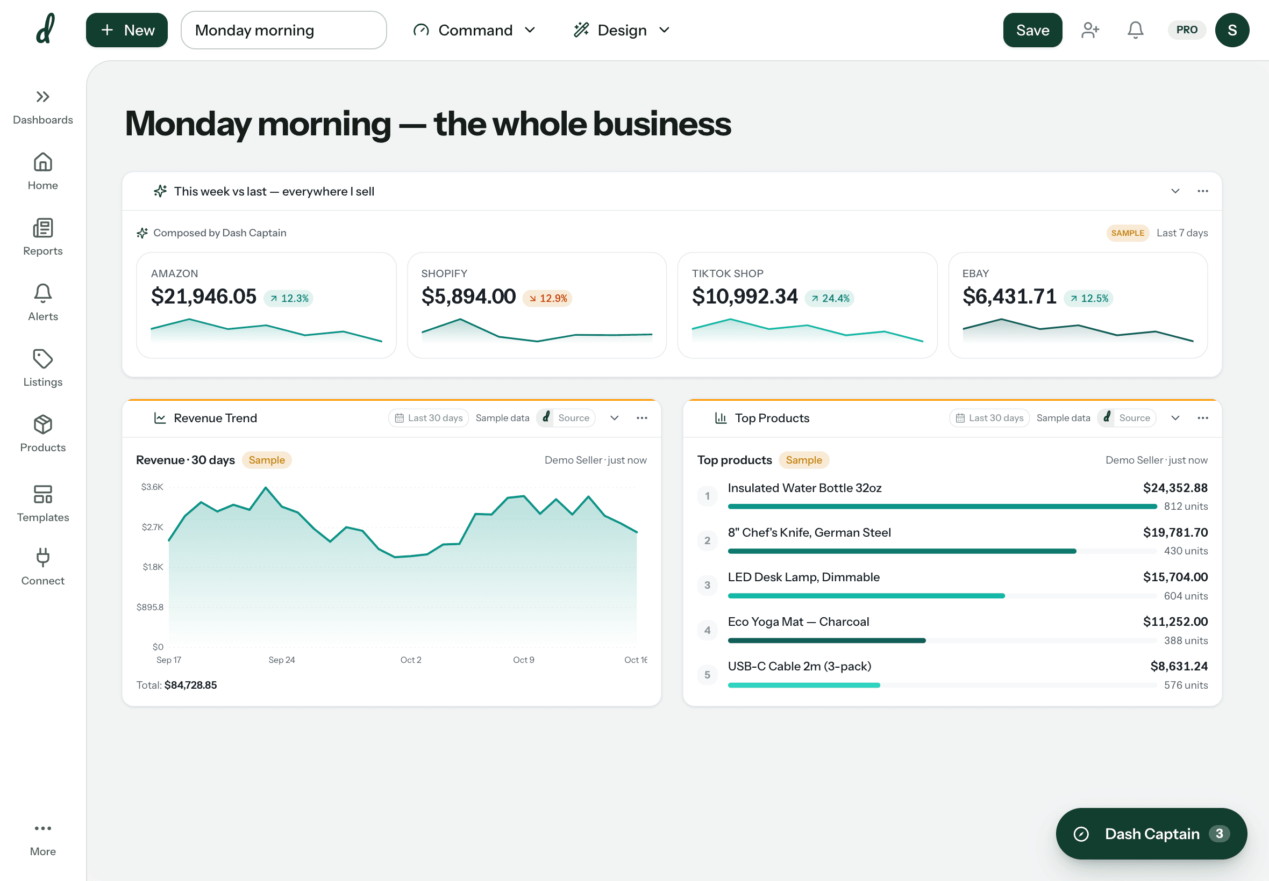Screen dimensions: 1269x881
Task: Open the Dash Captain assistant
Action: tap(1151, 834)
